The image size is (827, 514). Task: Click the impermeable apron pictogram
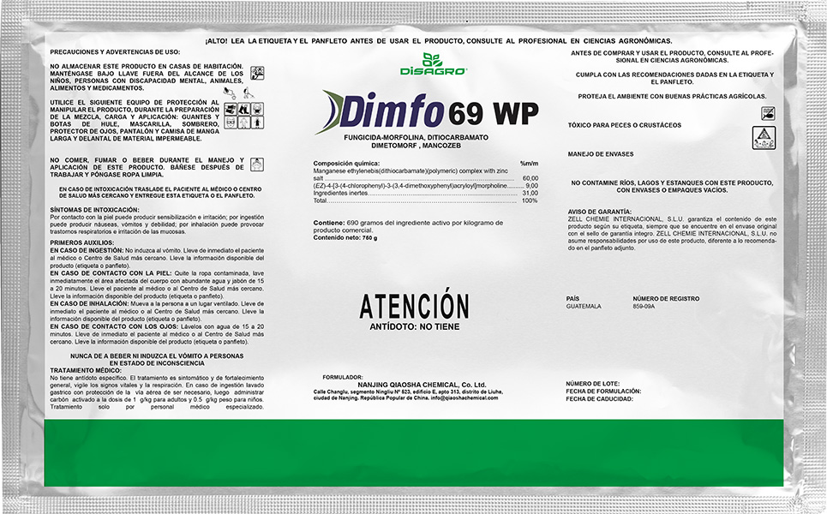257,123
